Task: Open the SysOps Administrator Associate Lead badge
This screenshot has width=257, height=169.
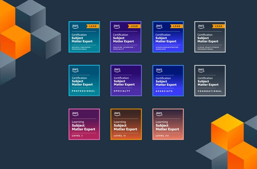Action: click(168, 37)
